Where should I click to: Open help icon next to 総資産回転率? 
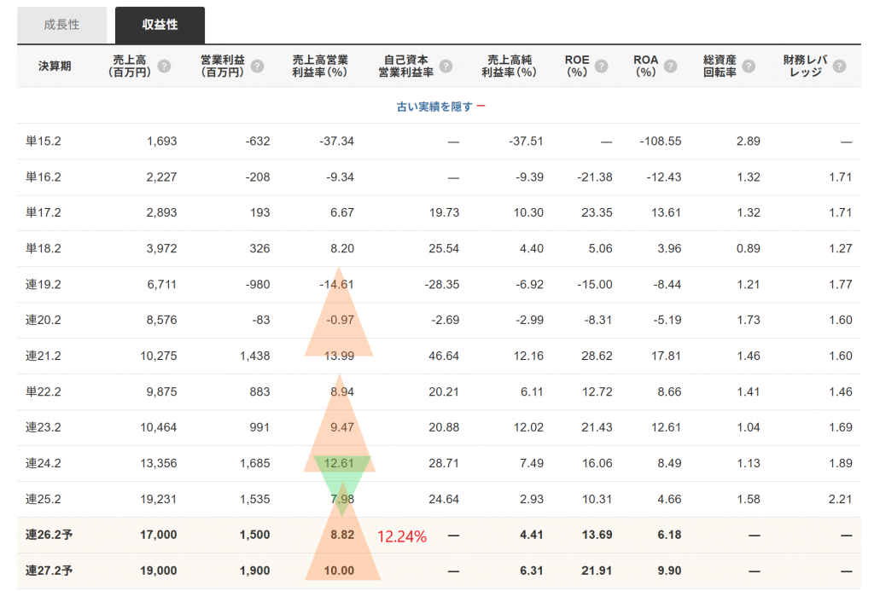coord(749,67)
